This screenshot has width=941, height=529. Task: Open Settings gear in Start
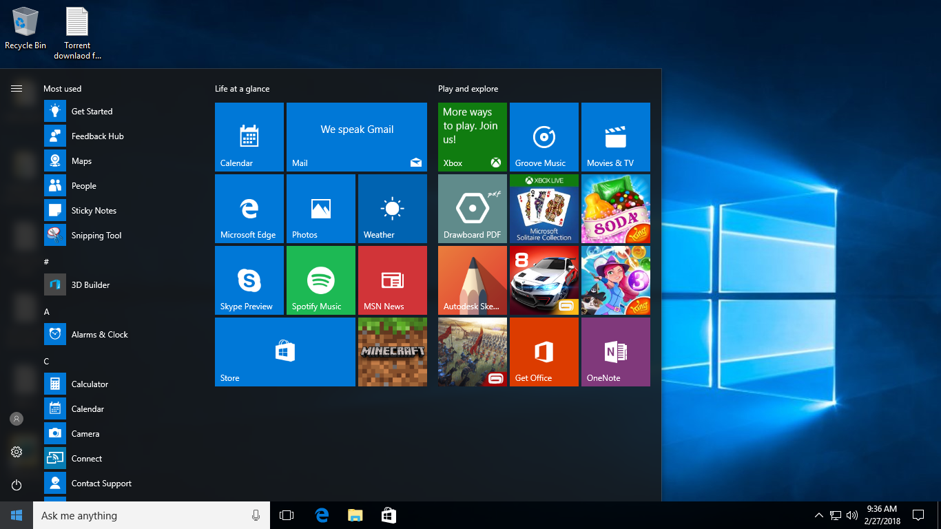click(17, 451)
